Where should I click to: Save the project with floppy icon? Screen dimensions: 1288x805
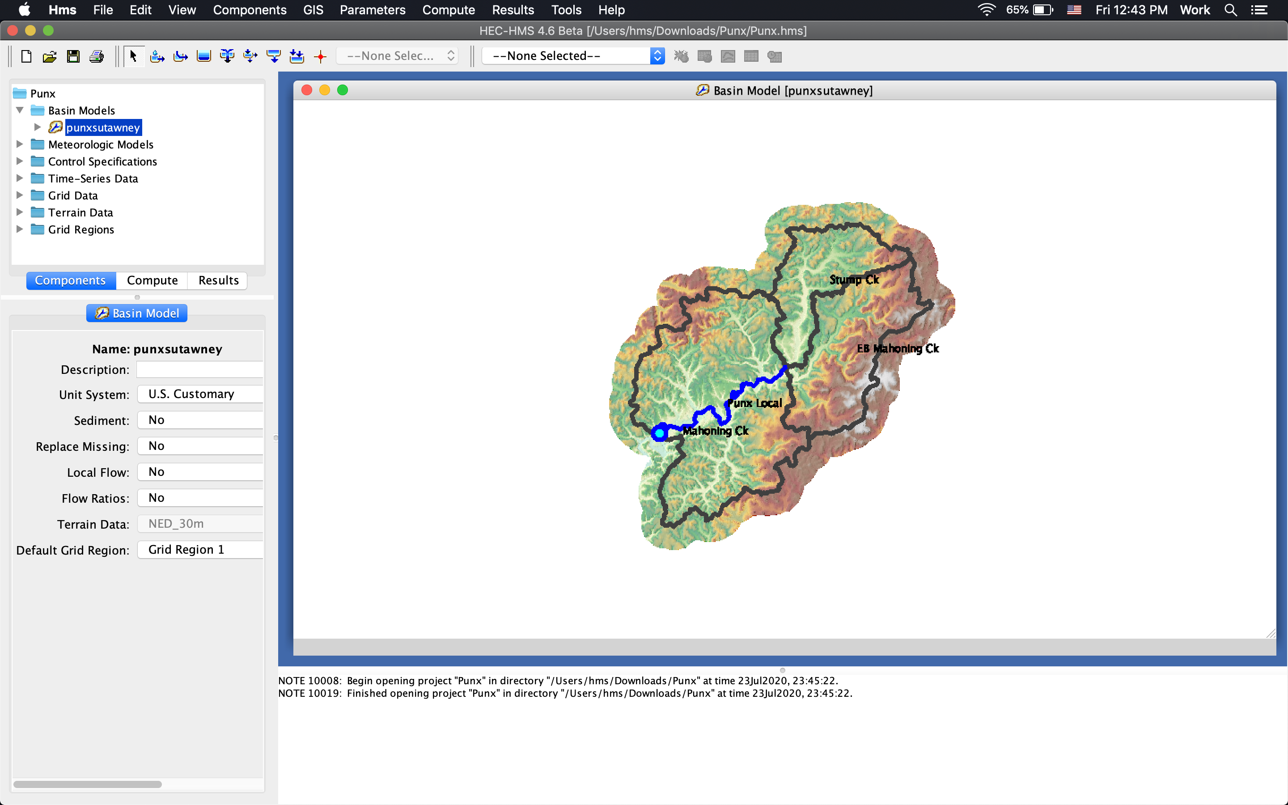point(73,56)
